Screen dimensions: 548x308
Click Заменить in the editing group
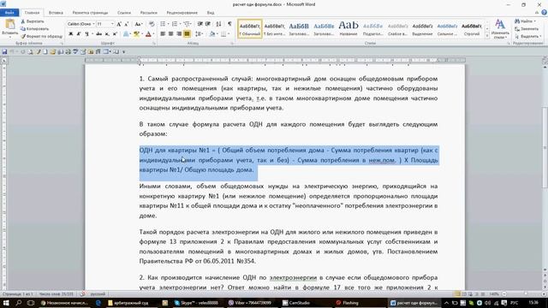[527, 28]
